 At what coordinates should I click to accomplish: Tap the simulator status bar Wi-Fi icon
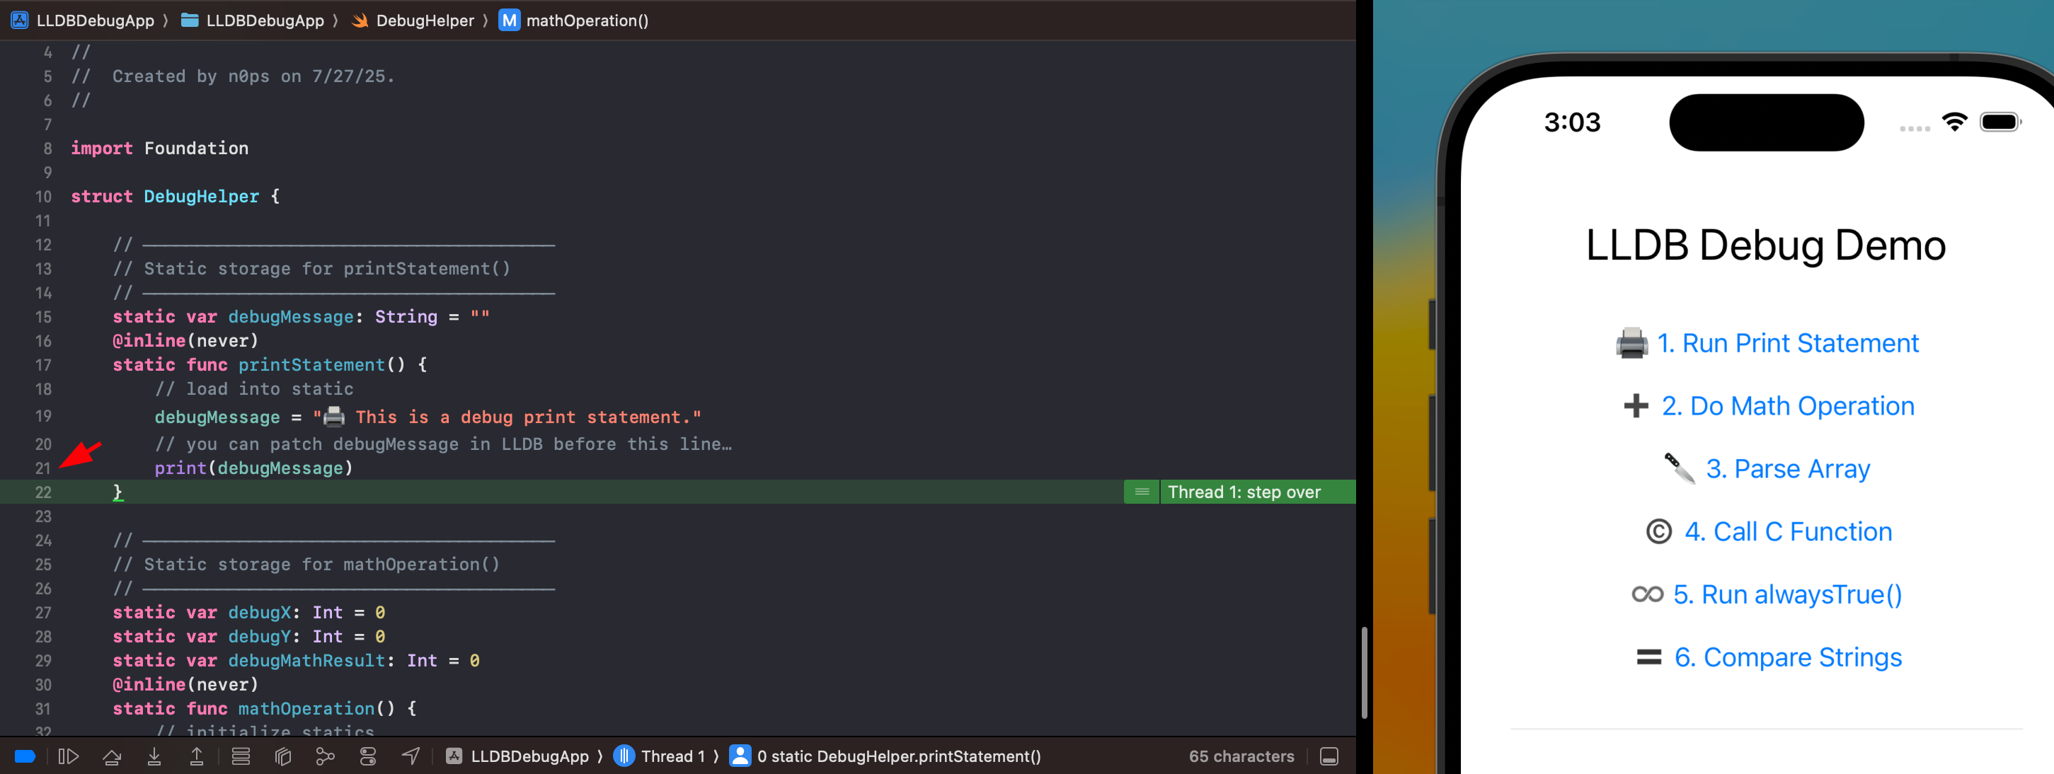coord(1954,122)
